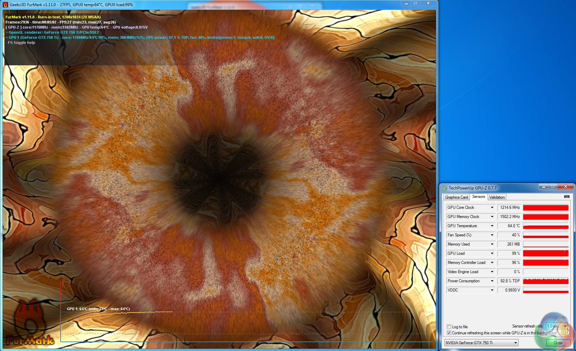This screenshot has height=351, width=576.
Task: Open the GPU Load sensor dropdown
Action: pos(492,253)
